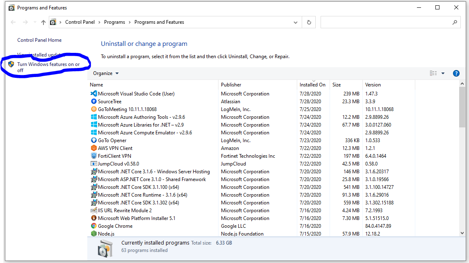Click the IIS URL Rewrite Module icon
Screen dimensions: 469x263
click(x=93, y=210)
